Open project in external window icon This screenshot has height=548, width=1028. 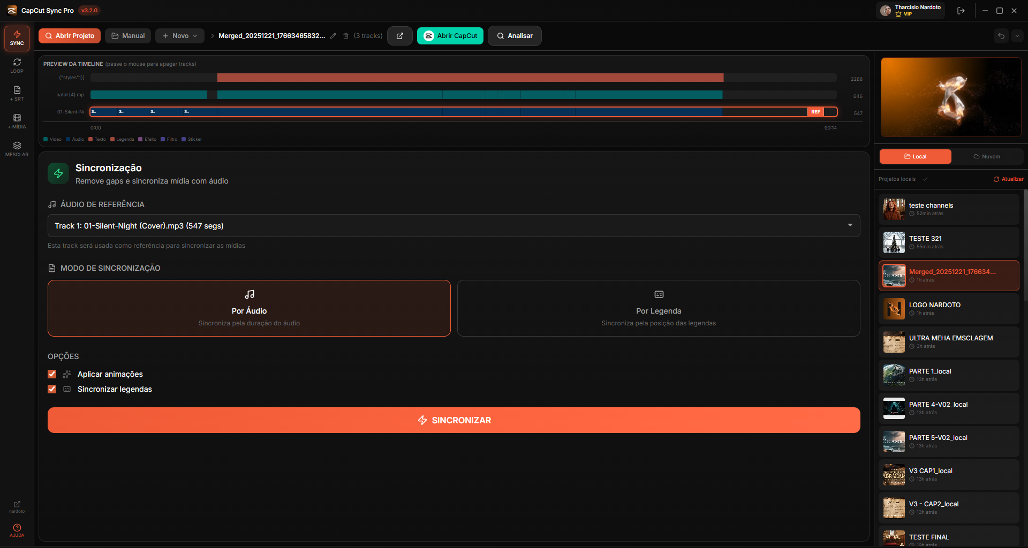tap(399, 36)
